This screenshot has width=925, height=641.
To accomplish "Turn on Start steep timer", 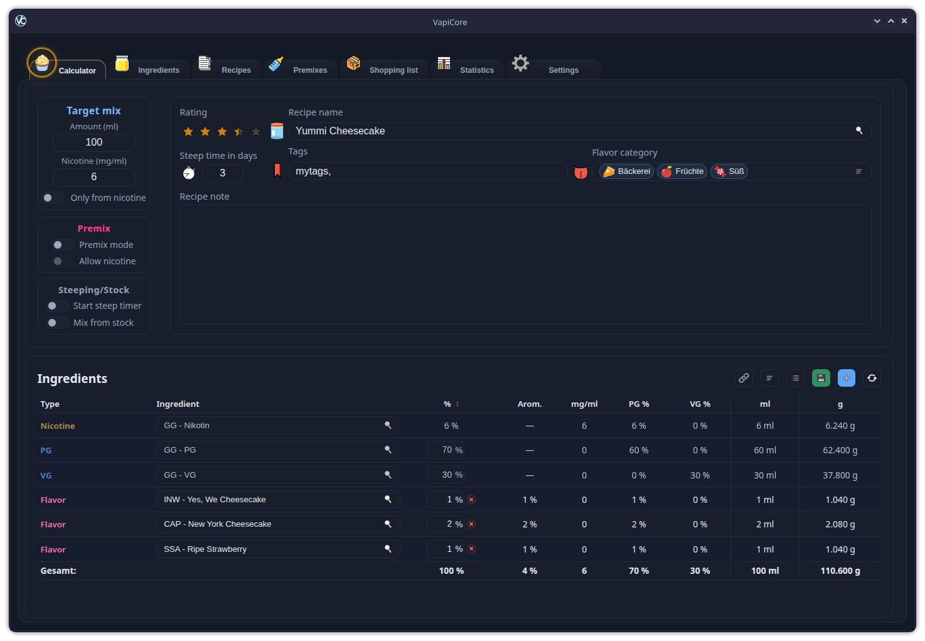I will click(x=57, y=306).
